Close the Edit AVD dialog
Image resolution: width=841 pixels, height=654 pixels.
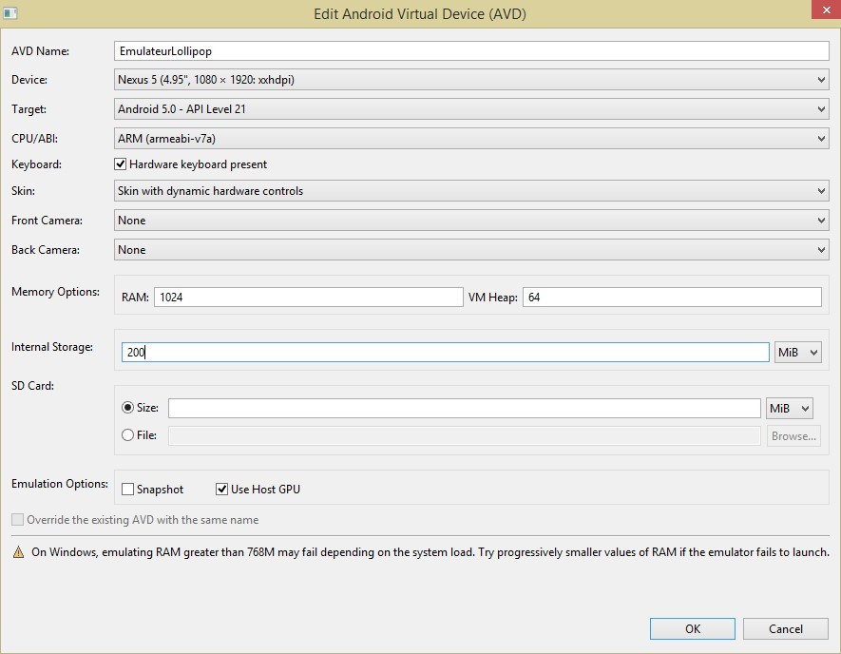pos(826,10)
